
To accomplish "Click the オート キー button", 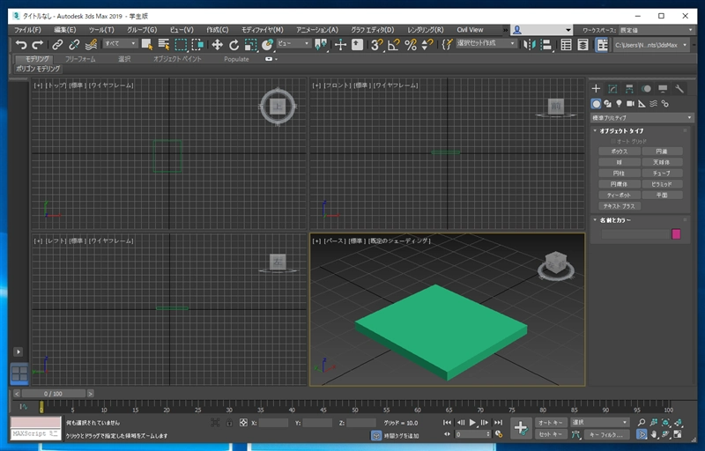I will coord(551,422).
